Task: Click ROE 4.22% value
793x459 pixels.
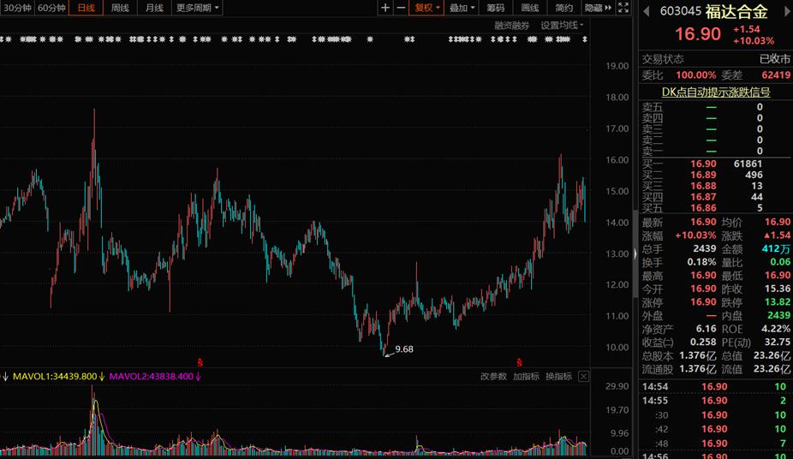Action: [775, 329]
